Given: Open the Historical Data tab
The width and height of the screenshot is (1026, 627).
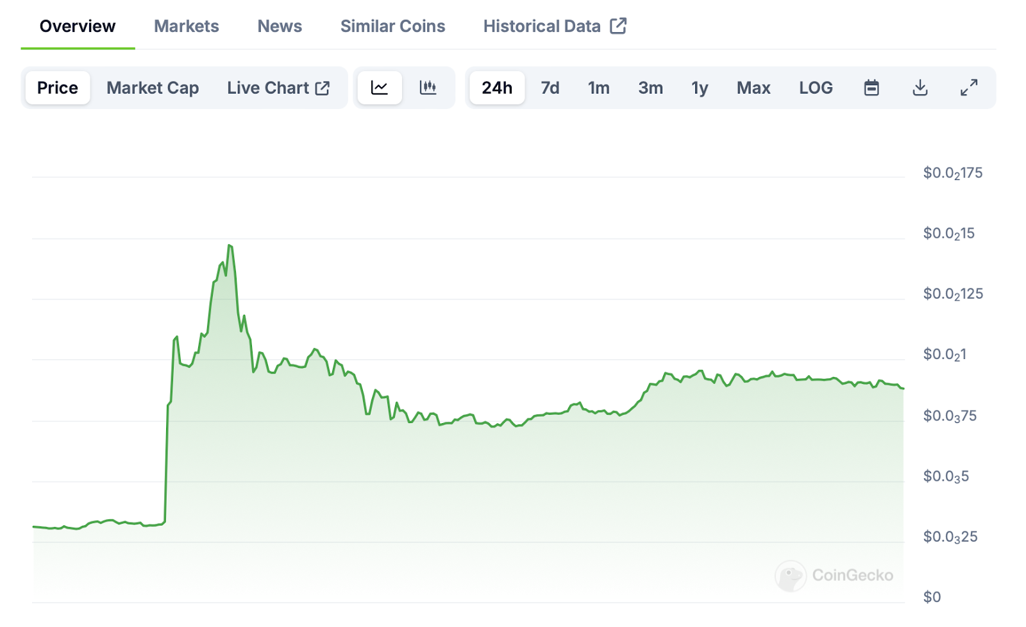Looking at the screenshot, I should pos(555,26).
